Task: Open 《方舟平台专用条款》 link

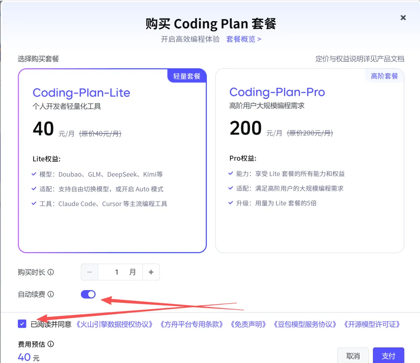Action: (x=191, y=324)
